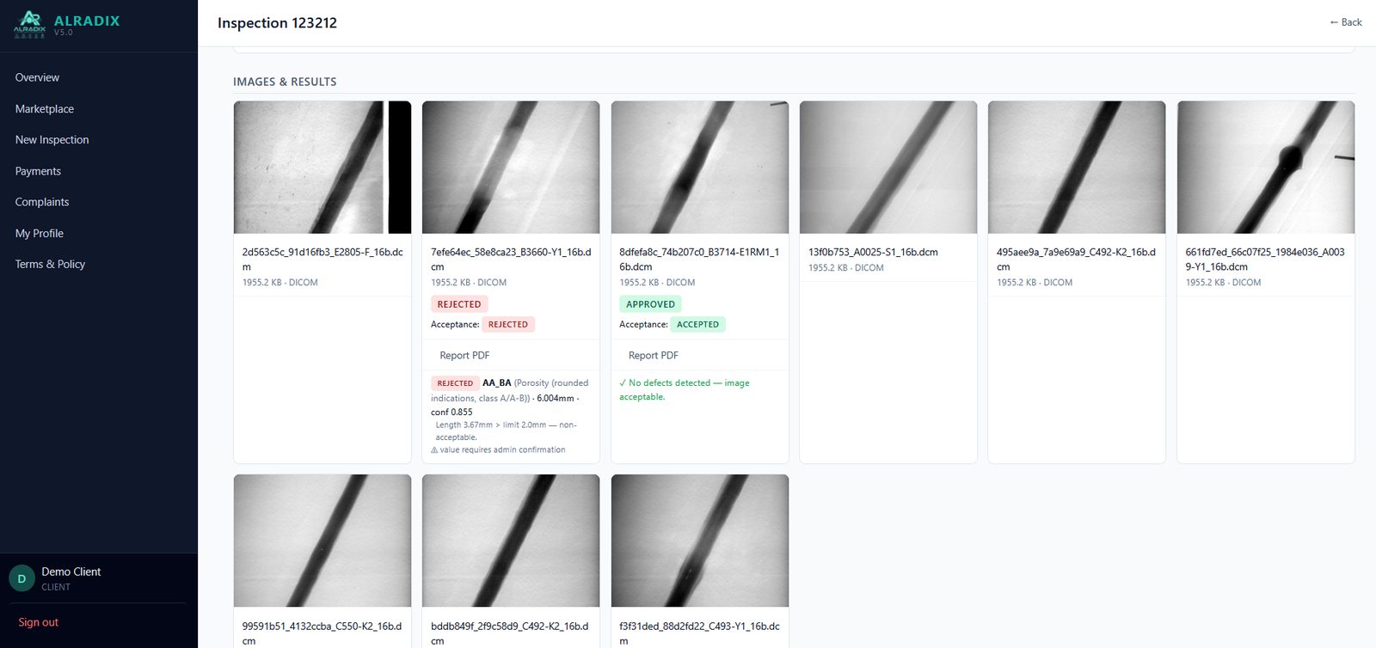This screenshot has width=1376, height=648.
Task: Start a New Inspection from the sidebar
Action: [x=52, y=140]
